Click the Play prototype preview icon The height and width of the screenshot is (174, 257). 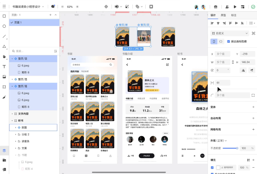tap(235, 7)
